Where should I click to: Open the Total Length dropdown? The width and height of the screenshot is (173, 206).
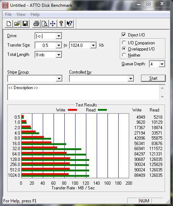click(x=59, y=54)
